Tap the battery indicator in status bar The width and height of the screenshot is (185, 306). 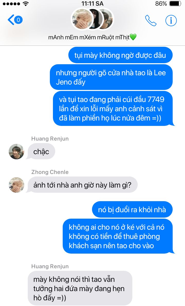[x=175, y=4]
